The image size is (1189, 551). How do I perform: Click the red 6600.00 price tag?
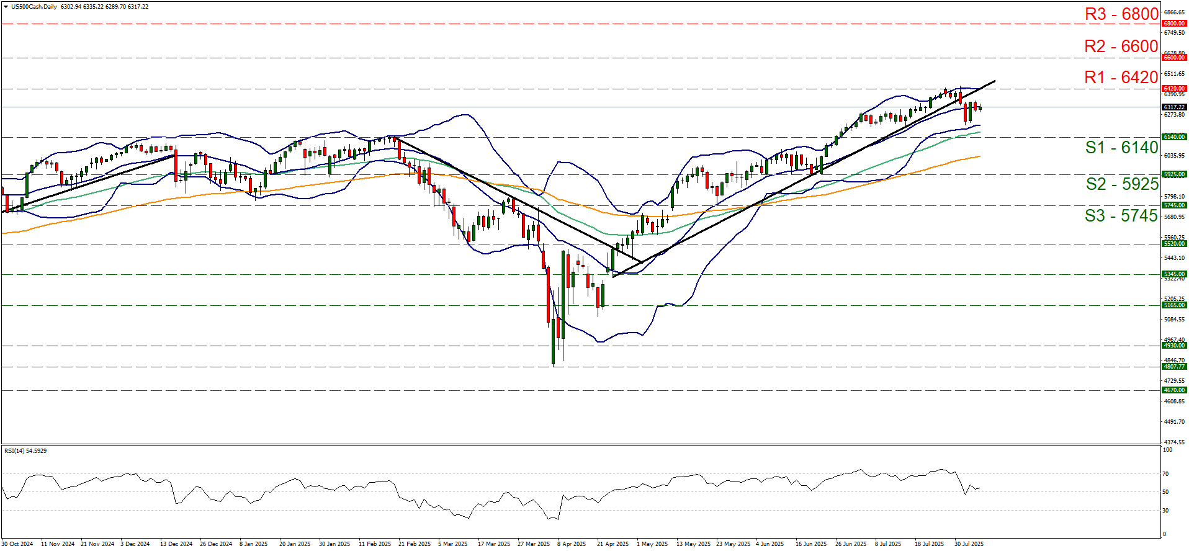[x=1173, y=58]
